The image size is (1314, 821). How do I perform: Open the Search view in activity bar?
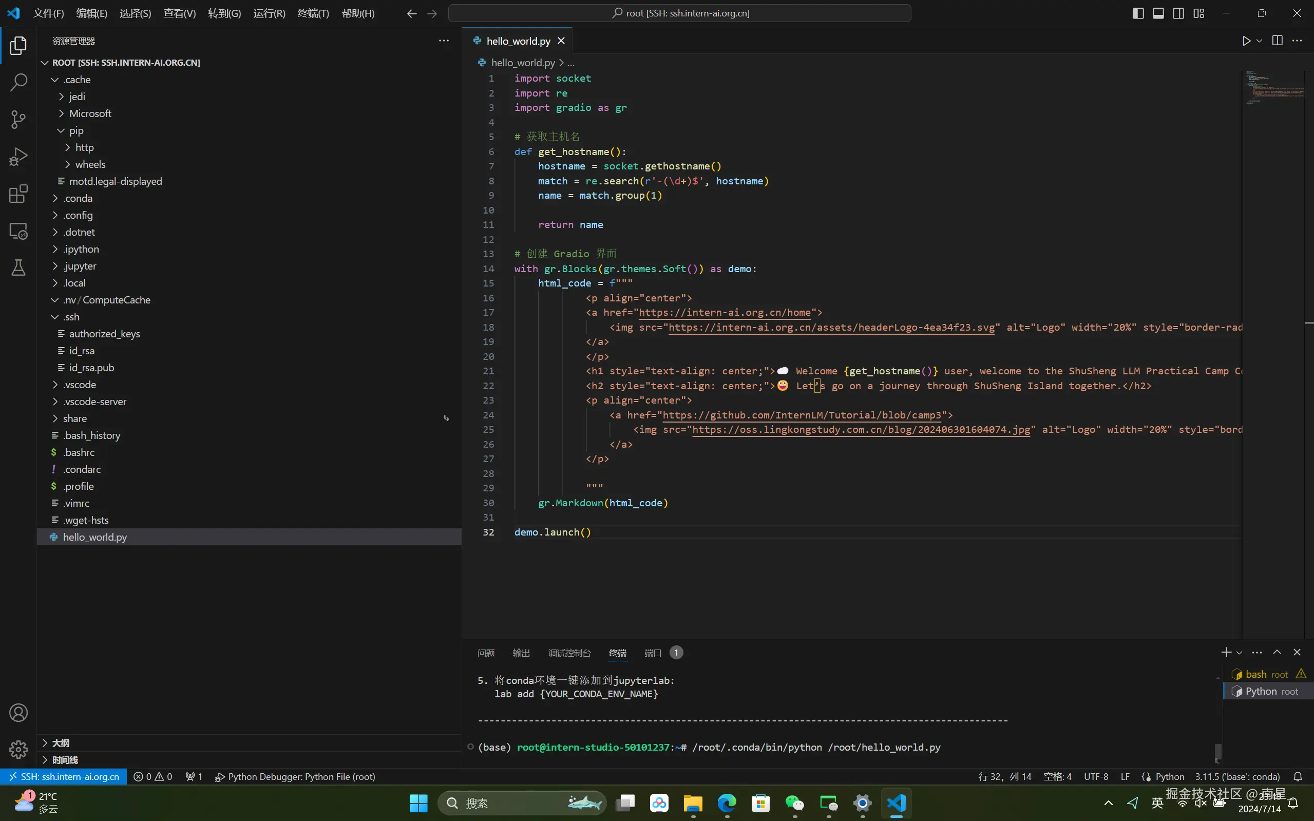[18, 83]
